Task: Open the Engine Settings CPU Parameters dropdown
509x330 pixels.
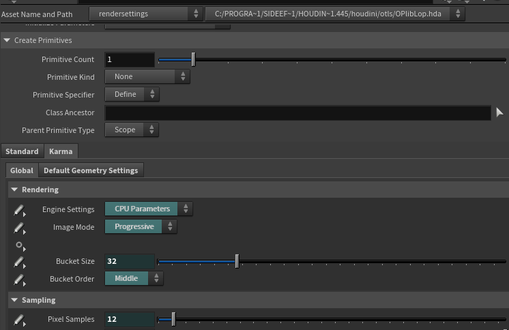Action: pos(148,209)
